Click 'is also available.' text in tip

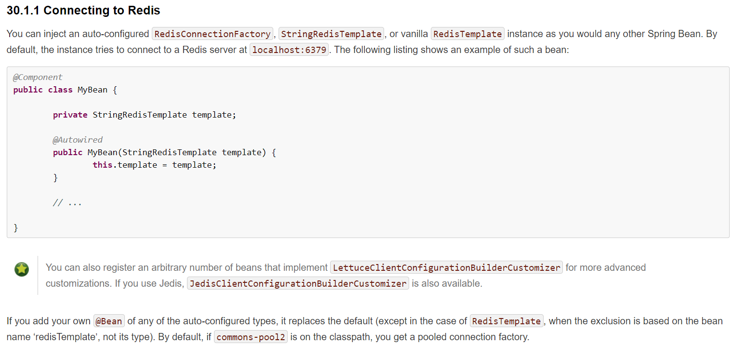447,283
